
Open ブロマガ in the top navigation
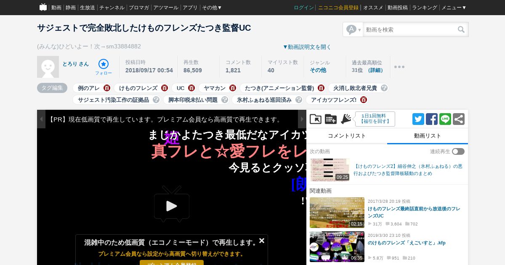tap(139, 8)
